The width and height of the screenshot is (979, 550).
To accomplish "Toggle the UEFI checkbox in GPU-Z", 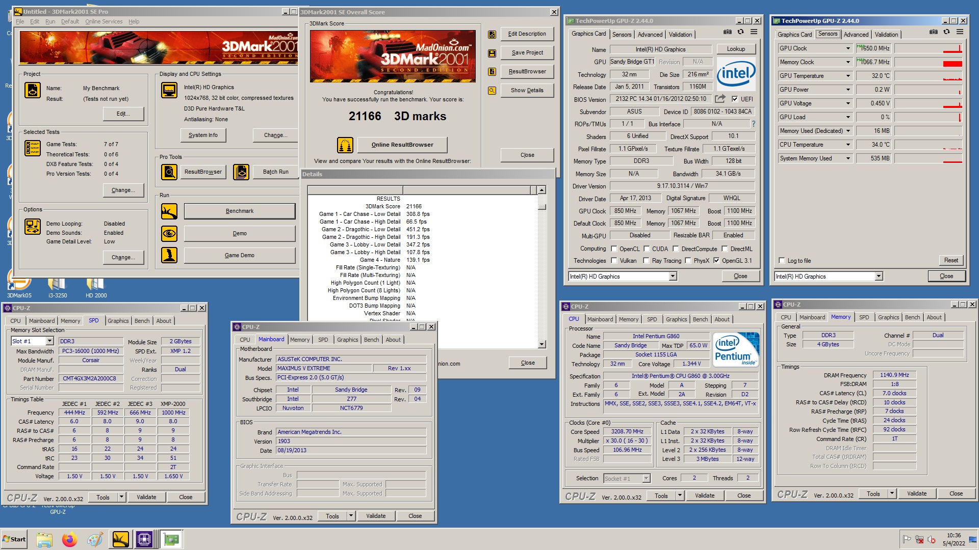I will click(735, 99).
